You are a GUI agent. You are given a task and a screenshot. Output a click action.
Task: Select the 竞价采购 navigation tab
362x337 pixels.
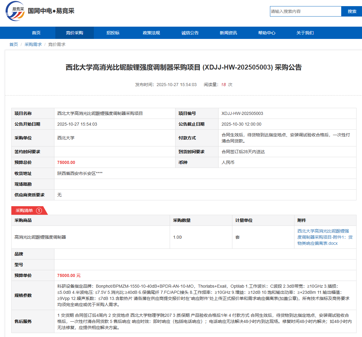coord(74,33)
